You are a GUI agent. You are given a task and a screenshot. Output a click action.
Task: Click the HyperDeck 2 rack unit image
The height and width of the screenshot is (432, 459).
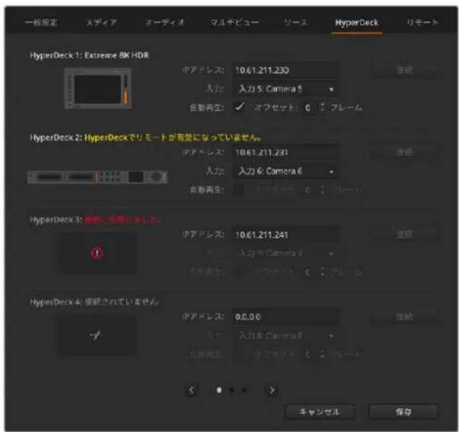[x=97, y=177]
